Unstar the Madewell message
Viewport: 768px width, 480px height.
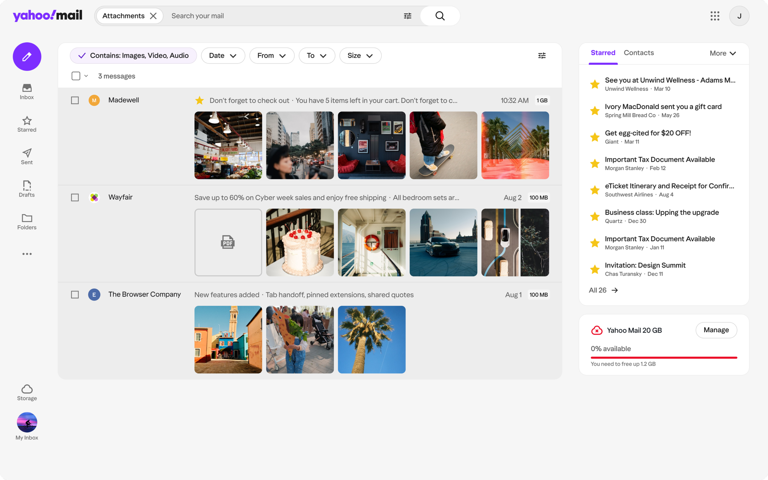click(199, 100)
